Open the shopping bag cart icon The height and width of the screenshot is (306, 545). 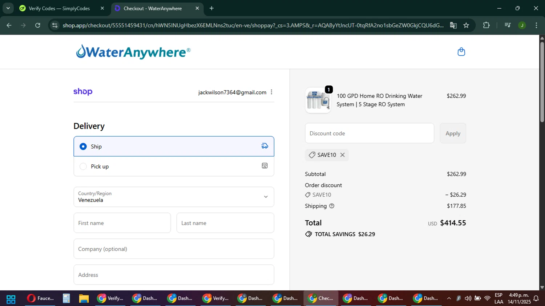461,52
